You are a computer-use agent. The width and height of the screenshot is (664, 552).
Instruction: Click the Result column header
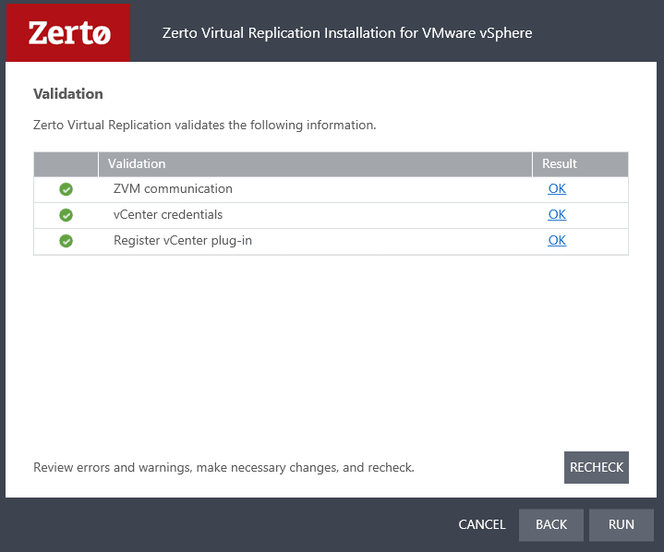(560, 164)
